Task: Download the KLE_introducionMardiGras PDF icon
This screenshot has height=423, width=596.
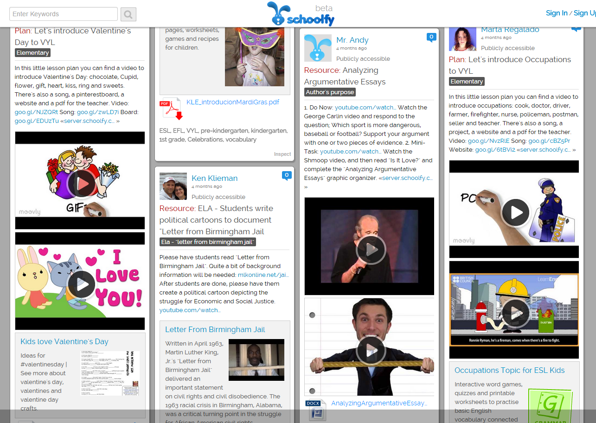Action: (x=171, y=109)
